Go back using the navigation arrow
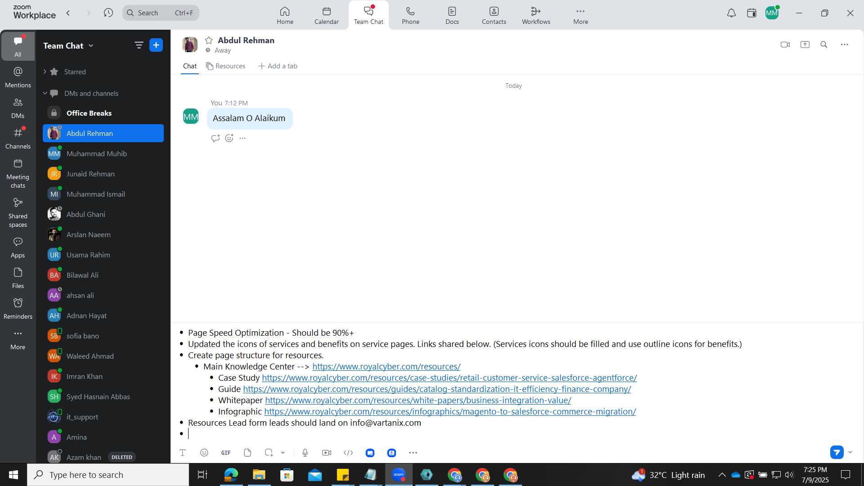The height and width of the screenshot is (486, 864). point(68,13)
